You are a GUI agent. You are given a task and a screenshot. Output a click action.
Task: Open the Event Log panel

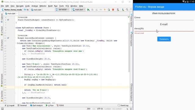point(123,105)
